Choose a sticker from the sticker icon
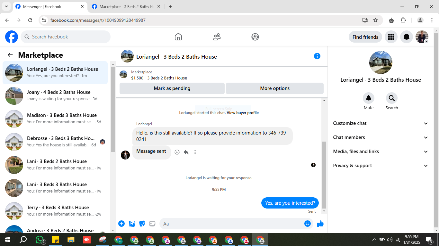 142,224
